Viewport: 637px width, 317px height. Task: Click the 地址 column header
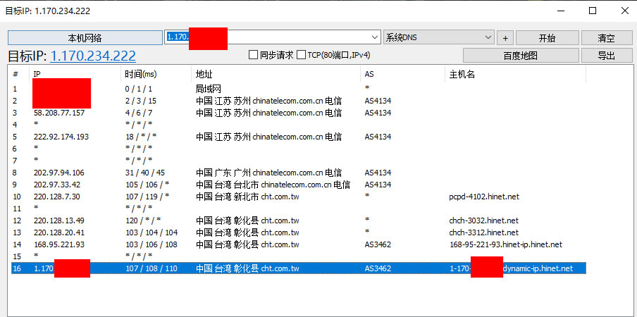(x=275, y=74)
